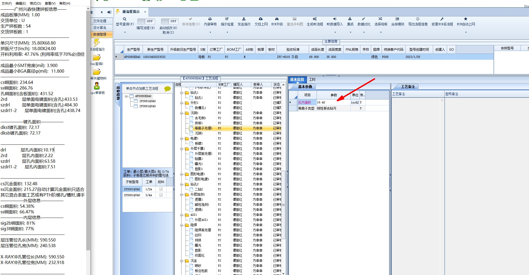Screen dimensions: 529x275
Task: Select the 图形电镀1 child process node
Action: pos(202,179)
